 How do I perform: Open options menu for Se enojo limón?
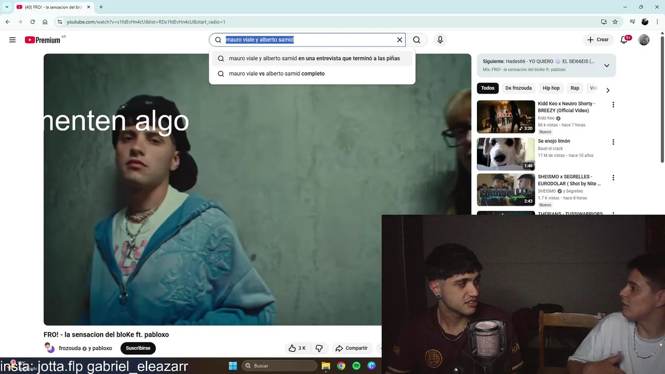(x=613, y=142)
